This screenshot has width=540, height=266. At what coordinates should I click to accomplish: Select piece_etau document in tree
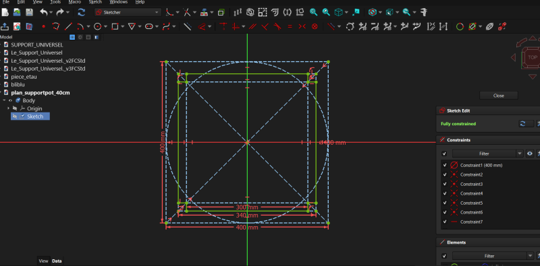24,77
